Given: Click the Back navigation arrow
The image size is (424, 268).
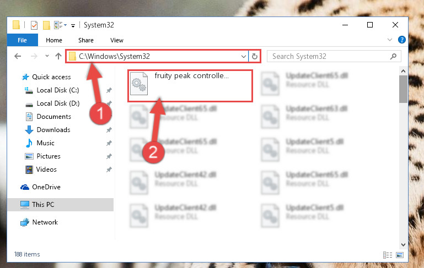Looking at the screenshot, I should 18,56.
